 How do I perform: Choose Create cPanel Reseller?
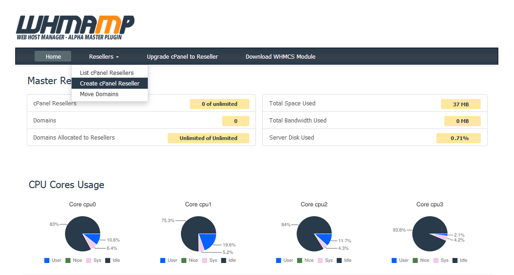point(109,83)
